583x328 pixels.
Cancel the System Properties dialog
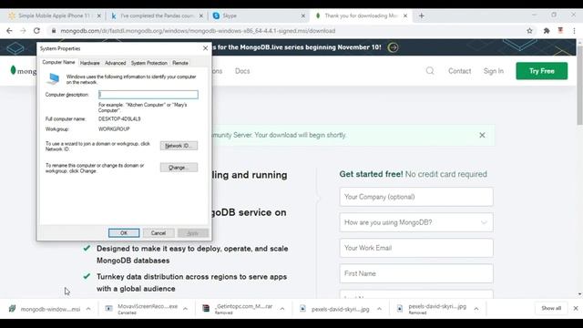(159, 233)
